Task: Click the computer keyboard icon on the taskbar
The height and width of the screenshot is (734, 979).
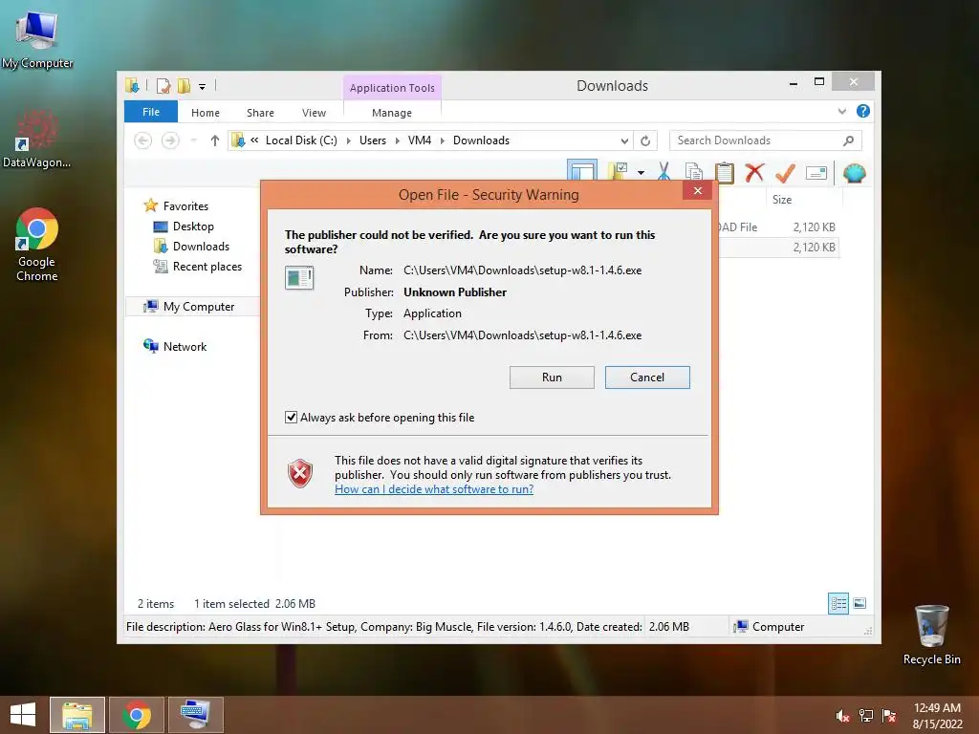Action: [196, 715]
